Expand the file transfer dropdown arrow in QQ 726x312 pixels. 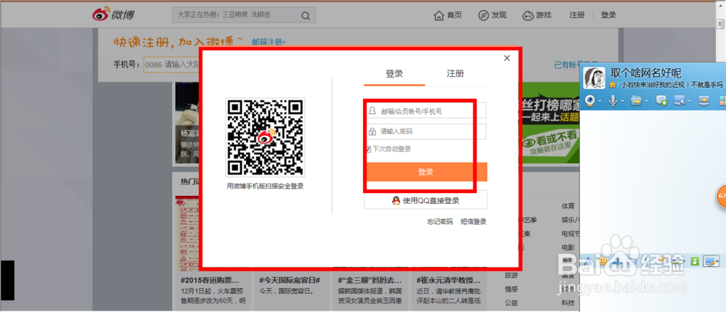coord(646,101)
